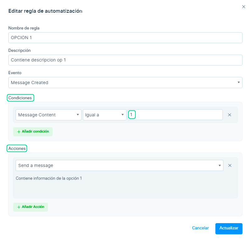249x243 pixels.
Task: Delete the Send a message action
Action: click(230, 165)
